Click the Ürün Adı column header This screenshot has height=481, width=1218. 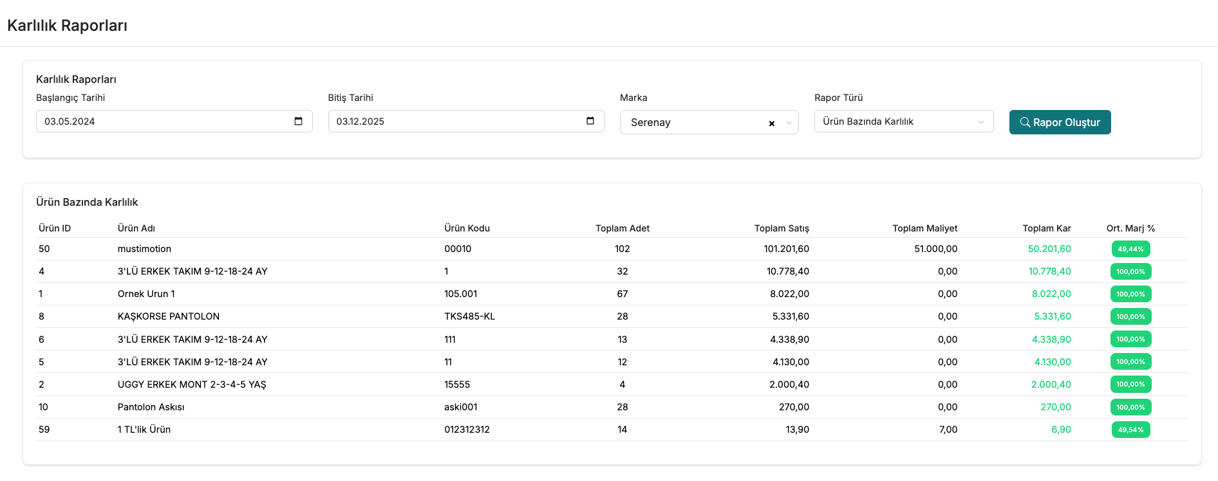pos(136,228)
